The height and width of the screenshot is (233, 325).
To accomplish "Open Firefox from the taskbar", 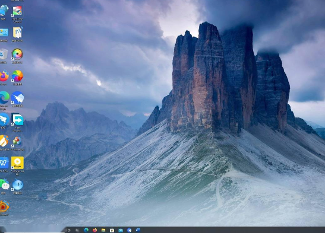I will point(94,230).
